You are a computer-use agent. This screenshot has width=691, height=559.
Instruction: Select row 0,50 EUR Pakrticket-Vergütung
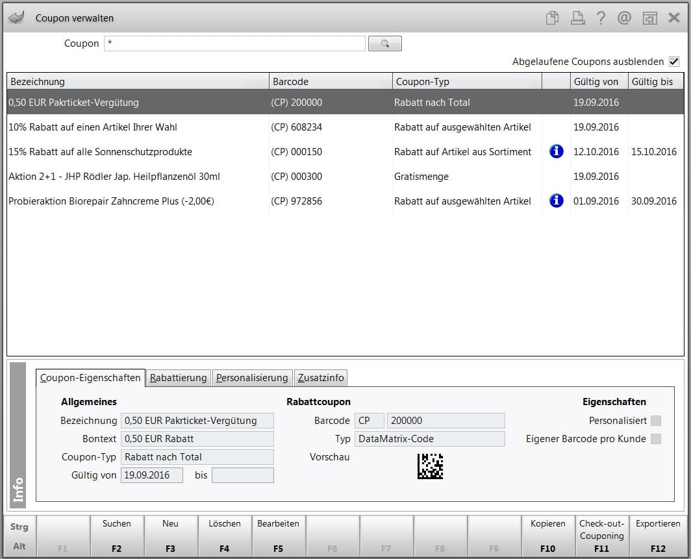[345, 102]
